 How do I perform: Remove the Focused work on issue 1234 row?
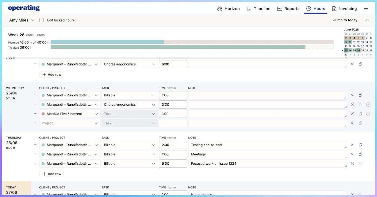tap(352, 164)
